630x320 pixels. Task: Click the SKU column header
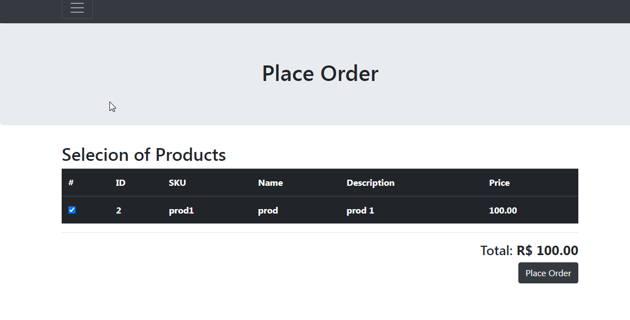coord(178,182)
